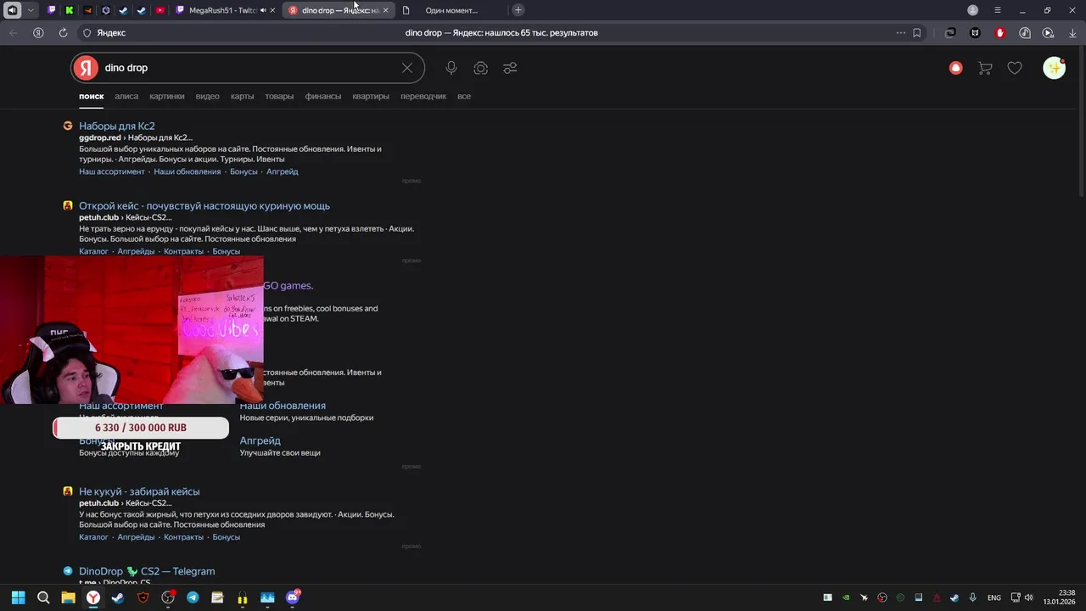Click the red notifications bell icon
Screen dimensions: 1086x611
point(956,68)
